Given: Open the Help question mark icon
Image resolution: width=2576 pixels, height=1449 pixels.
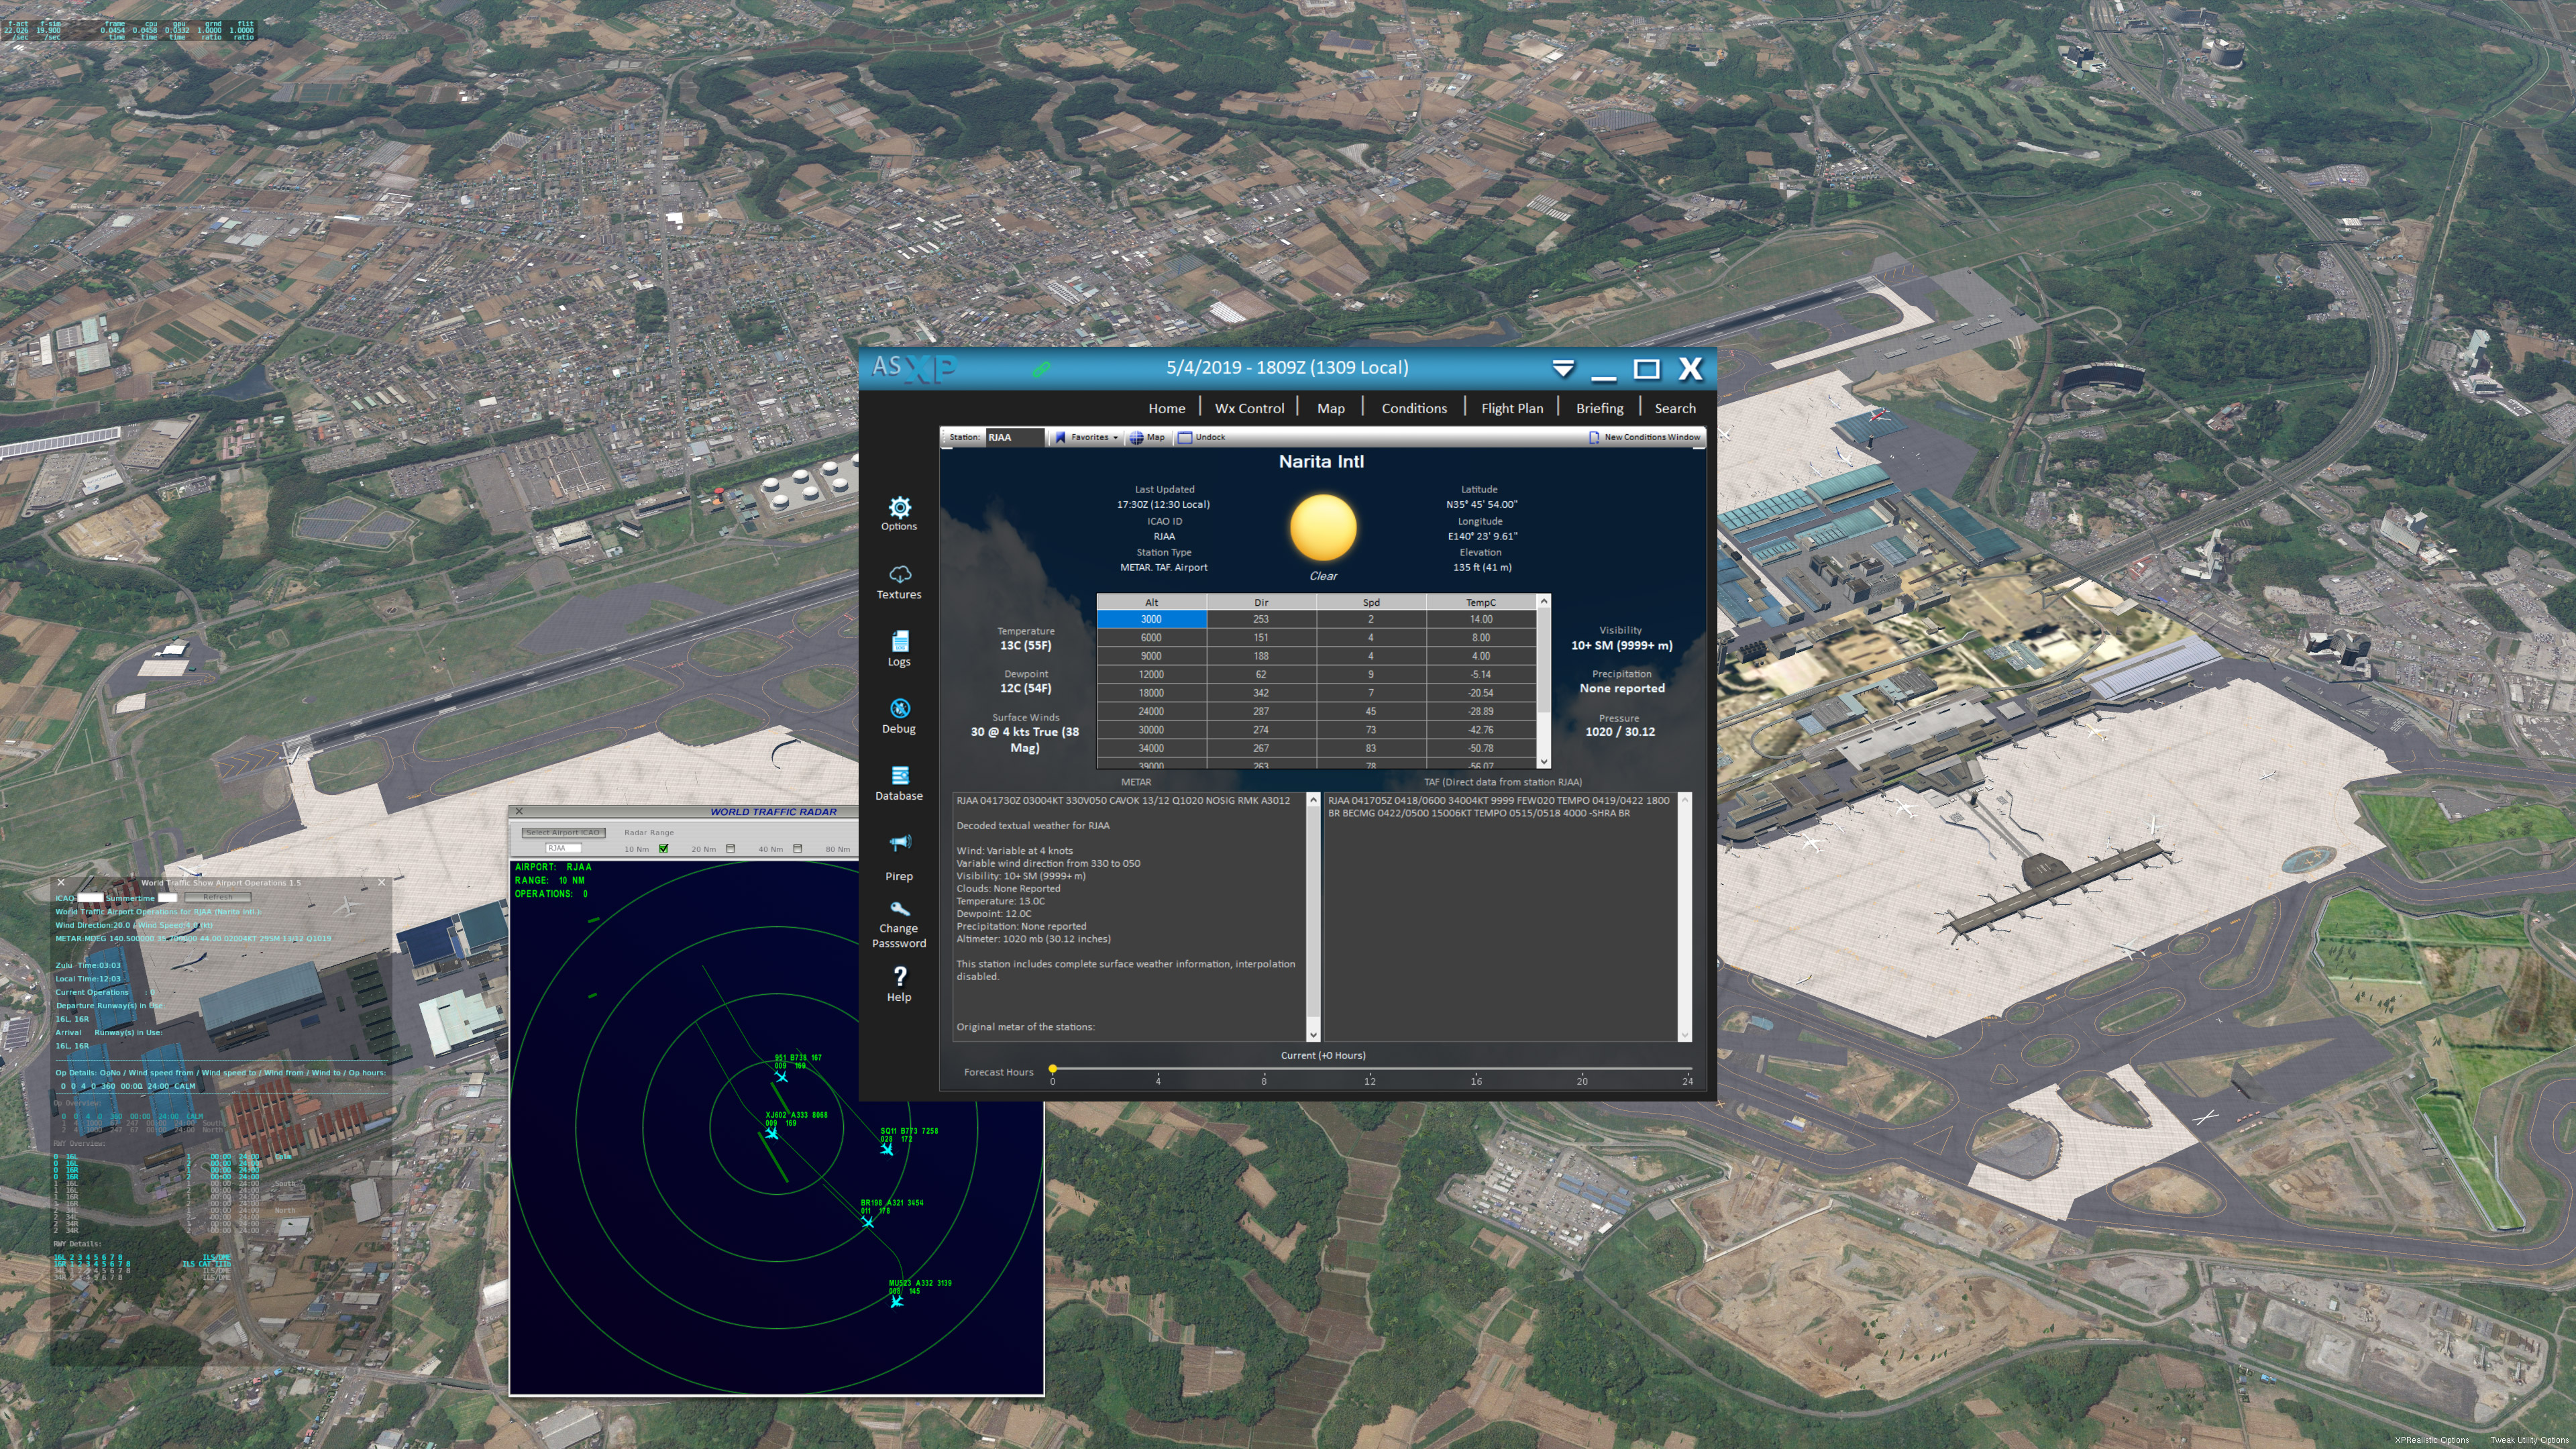Looking at the screenshot, I should coord(899,976).
